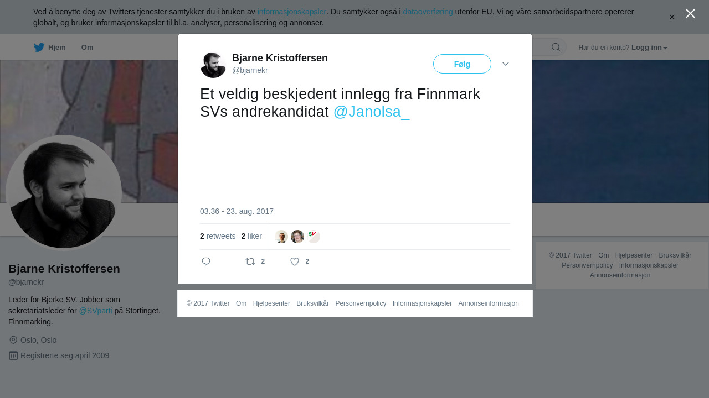
Task: Open the informasjonskapsler link in banner
Action: (292, 12)
